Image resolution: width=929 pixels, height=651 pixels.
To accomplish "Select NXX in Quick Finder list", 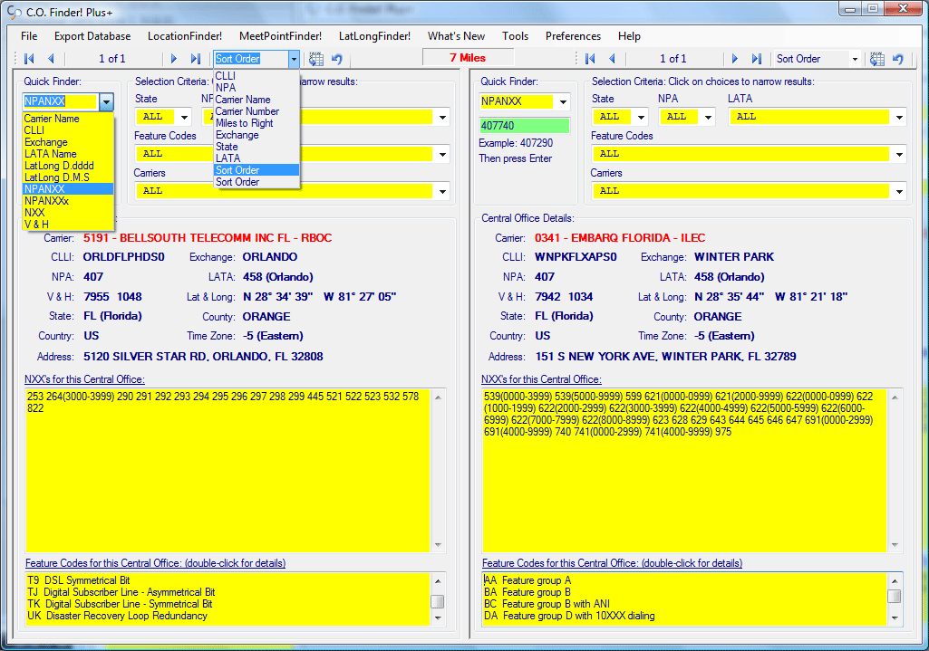I will click(x=68, y=213).
